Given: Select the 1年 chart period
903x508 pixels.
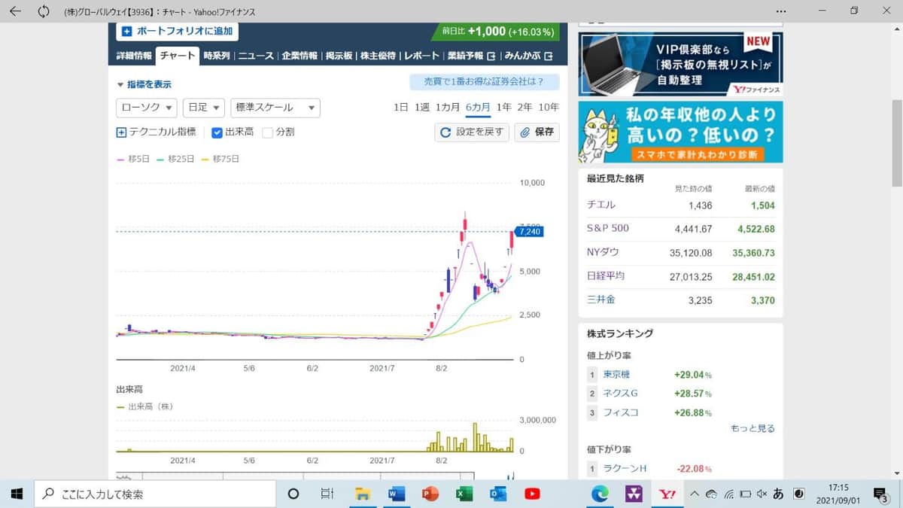Looking at the screenshot, I should point(504,107).
